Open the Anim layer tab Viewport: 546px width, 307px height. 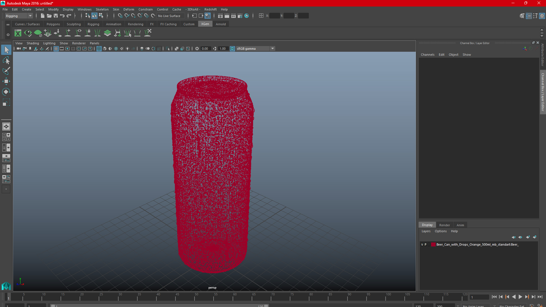point(460,225)
